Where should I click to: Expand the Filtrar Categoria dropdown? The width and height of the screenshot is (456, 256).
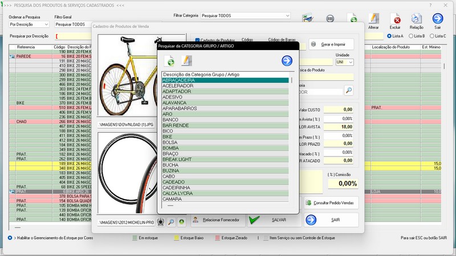pyautogui.click(x=287, y=15)
